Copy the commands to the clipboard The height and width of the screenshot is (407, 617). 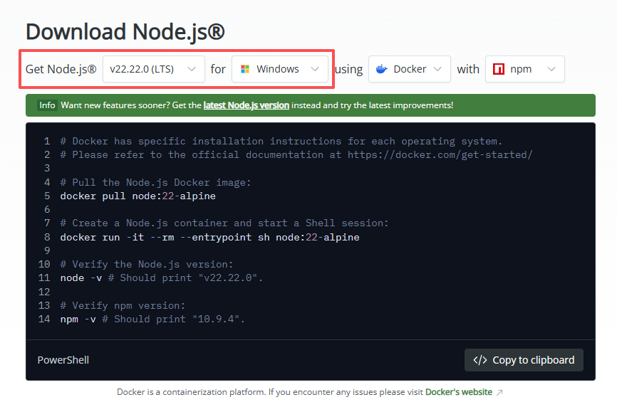pyautogui.click(x=524, y=360)
